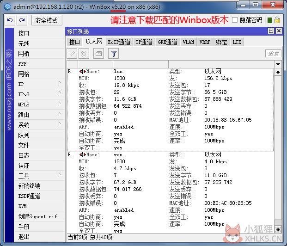Click the 当前2项 总共48项 status text
This screenshot has height=246, width=287.
pos(90,237)
